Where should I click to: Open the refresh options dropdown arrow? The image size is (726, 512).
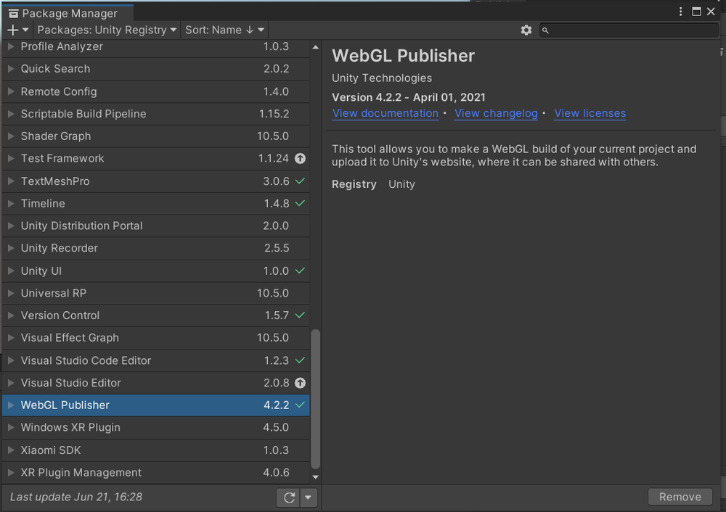308,497
